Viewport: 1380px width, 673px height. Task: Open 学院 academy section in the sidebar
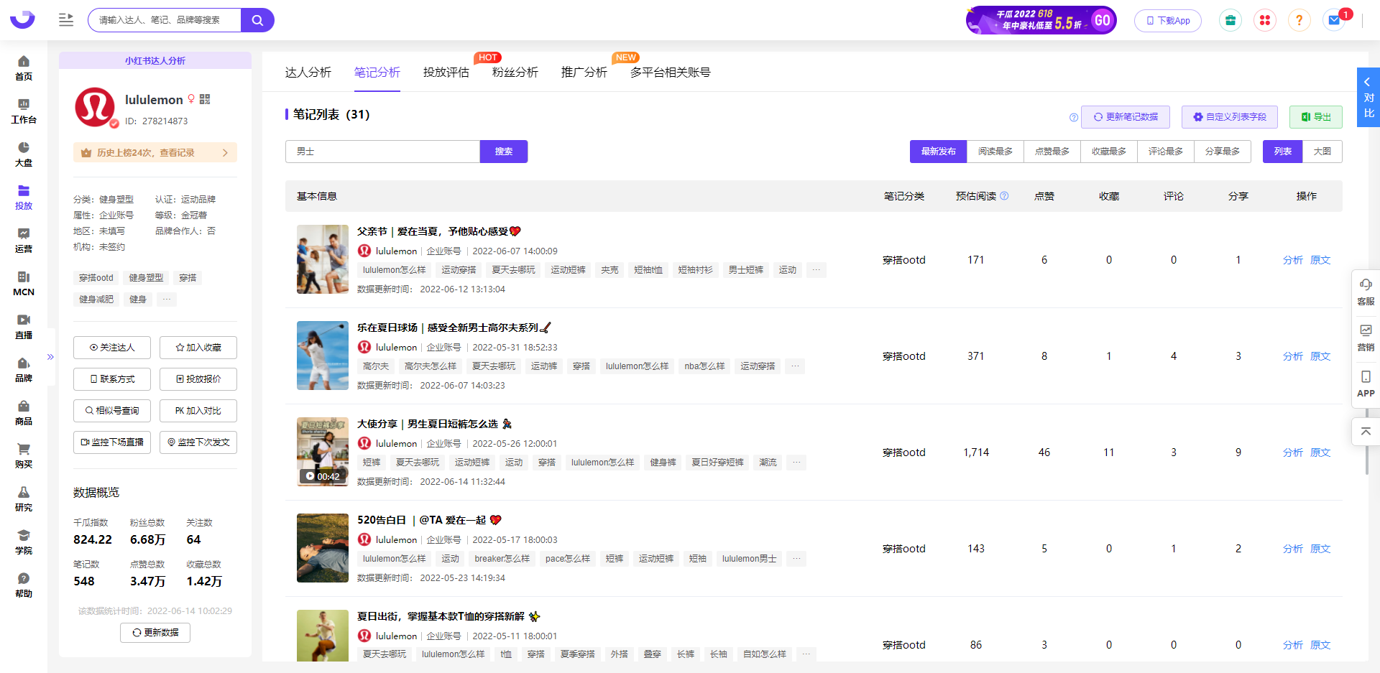point(24,542)
